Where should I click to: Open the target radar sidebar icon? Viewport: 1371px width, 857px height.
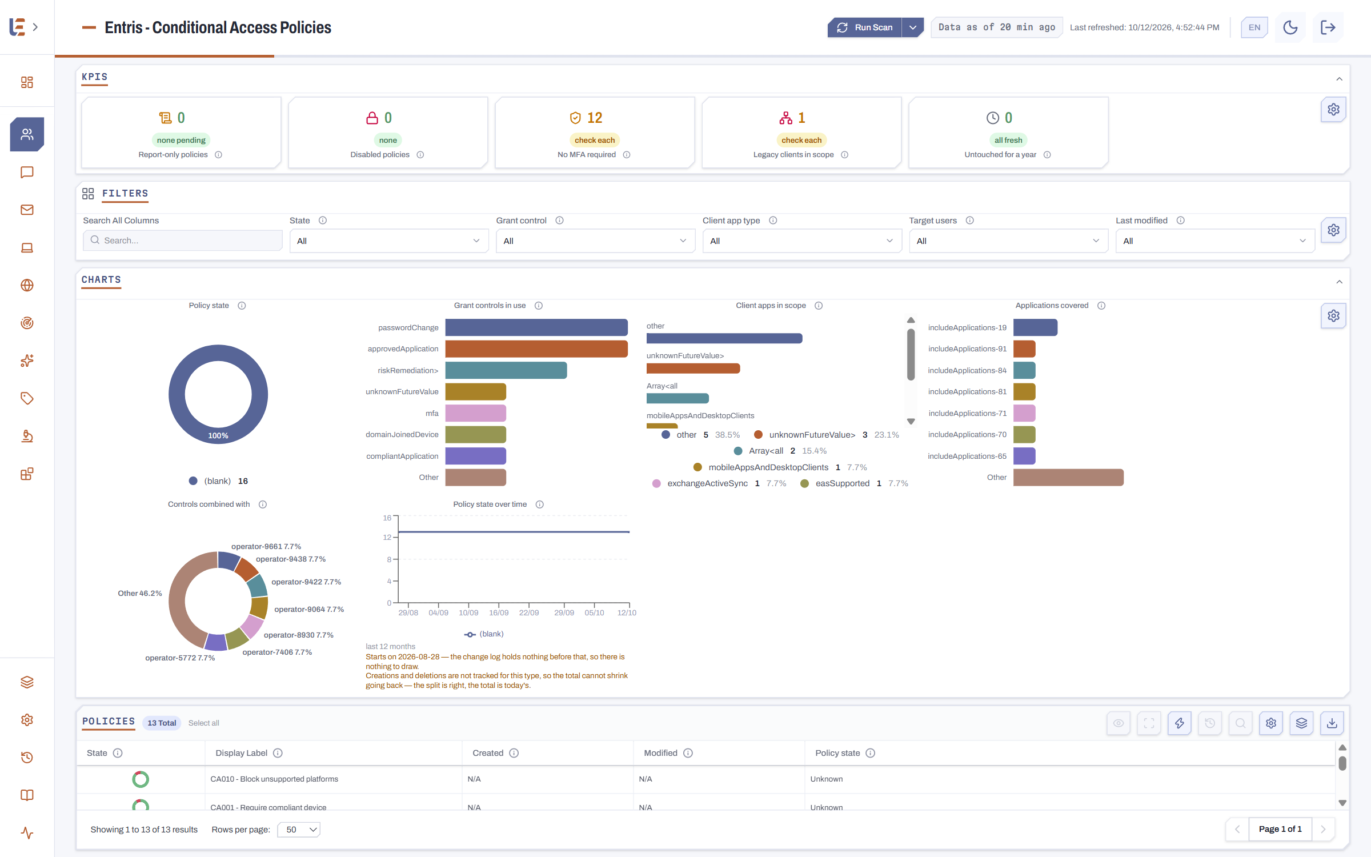tap(27, 323)
